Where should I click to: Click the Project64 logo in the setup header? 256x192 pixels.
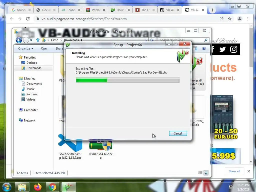pyautogui.click(x=183, y=56)
